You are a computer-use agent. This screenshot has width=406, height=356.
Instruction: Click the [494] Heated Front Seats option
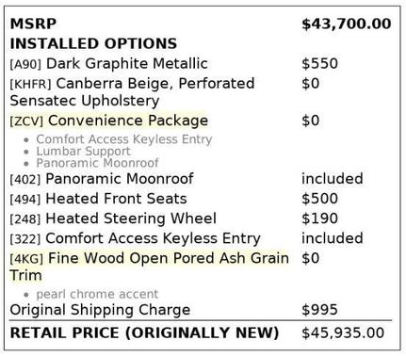click(x=98, y=199)
